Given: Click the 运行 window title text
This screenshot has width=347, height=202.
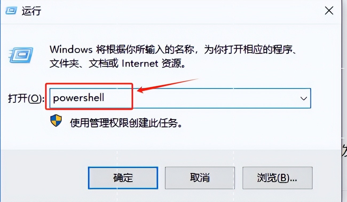Looking at the screenshot, I should [x=31, y=11].
